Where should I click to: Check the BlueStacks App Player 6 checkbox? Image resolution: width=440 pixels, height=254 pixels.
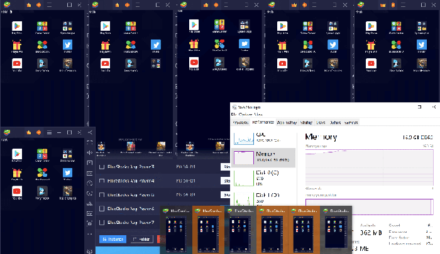[102, 209]
